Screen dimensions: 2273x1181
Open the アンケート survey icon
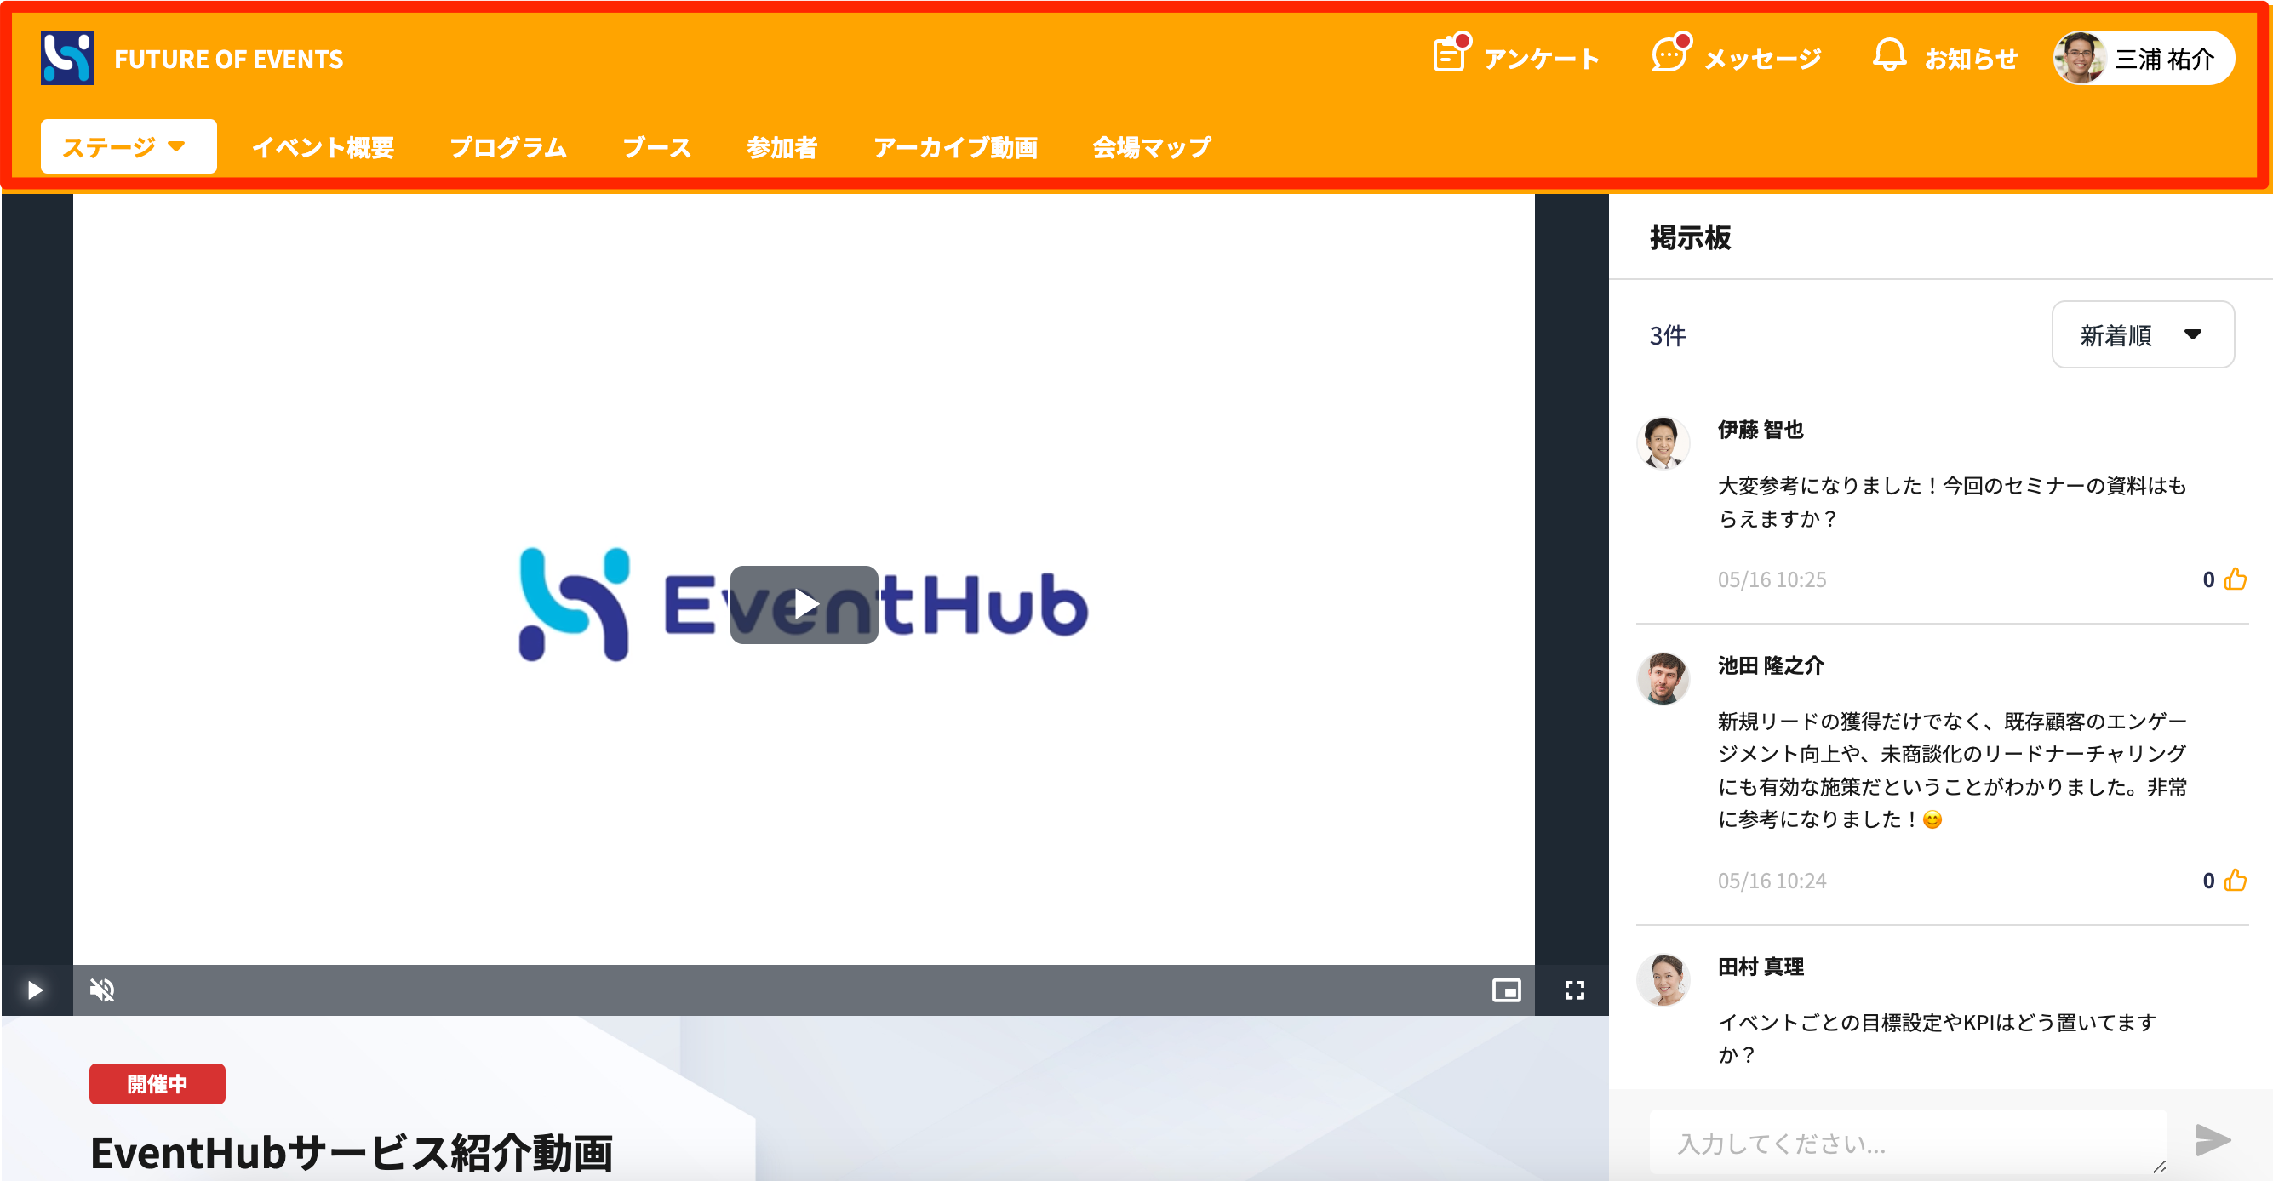(x=1451, y=54)
